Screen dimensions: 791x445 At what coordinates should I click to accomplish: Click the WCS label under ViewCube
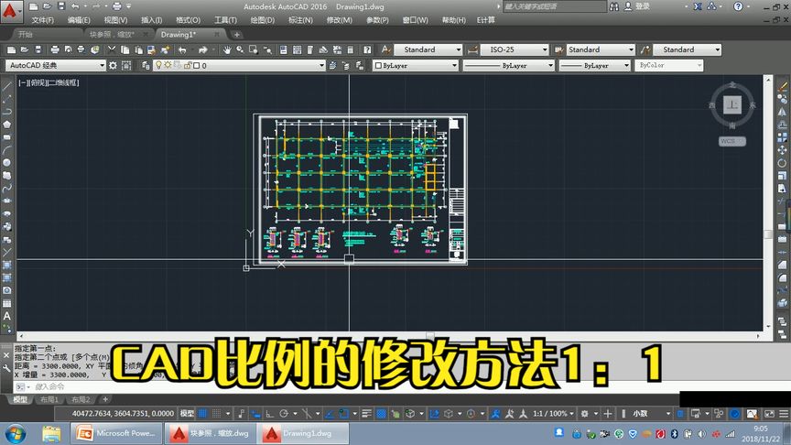point(732,141)
